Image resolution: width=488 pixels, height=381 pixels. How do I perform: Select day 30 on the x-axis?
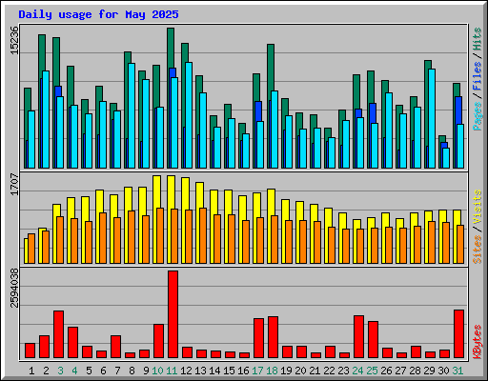click(443, 371)
